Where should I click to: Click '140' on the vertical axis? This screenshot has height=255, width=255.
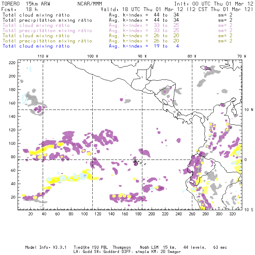[12, 116]
